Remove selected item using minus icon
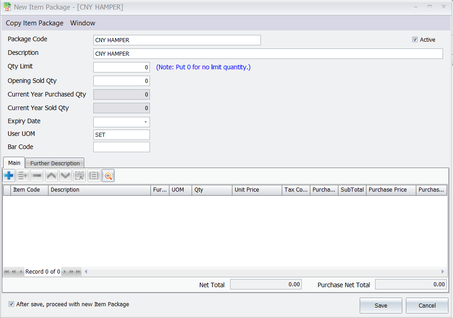Image resolution: width=453 pixels, height=318 pixels. pos(37,175)
